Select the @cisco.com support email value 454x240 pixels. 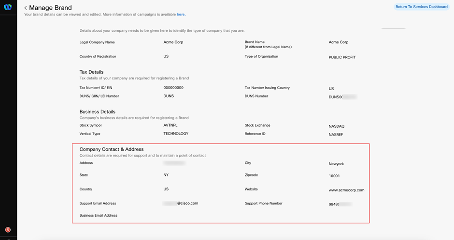tap(181, 203)
